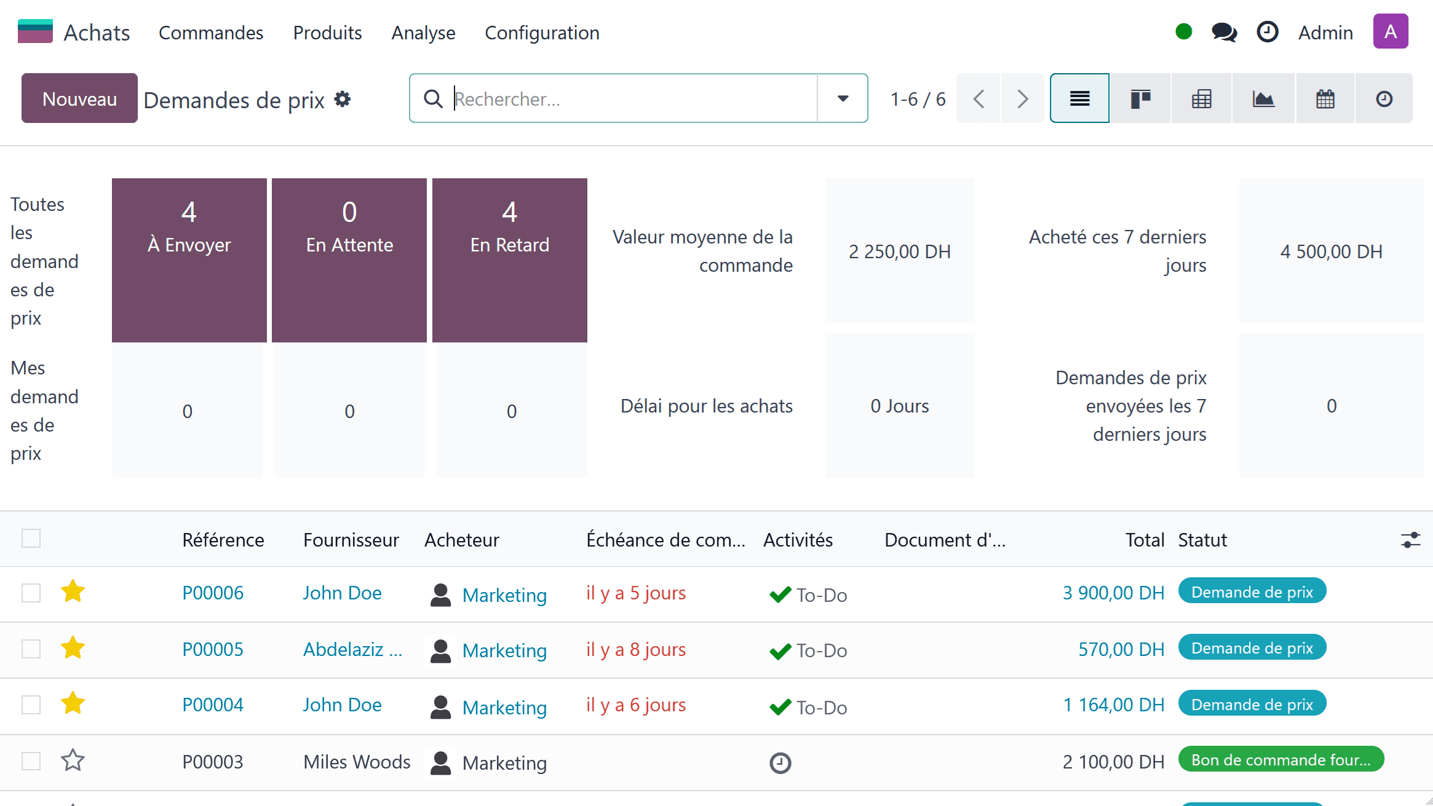This screenshot has width=1433, height=806.
Task: Click the gear next to Demandes de prix
Action: (343, 99)
